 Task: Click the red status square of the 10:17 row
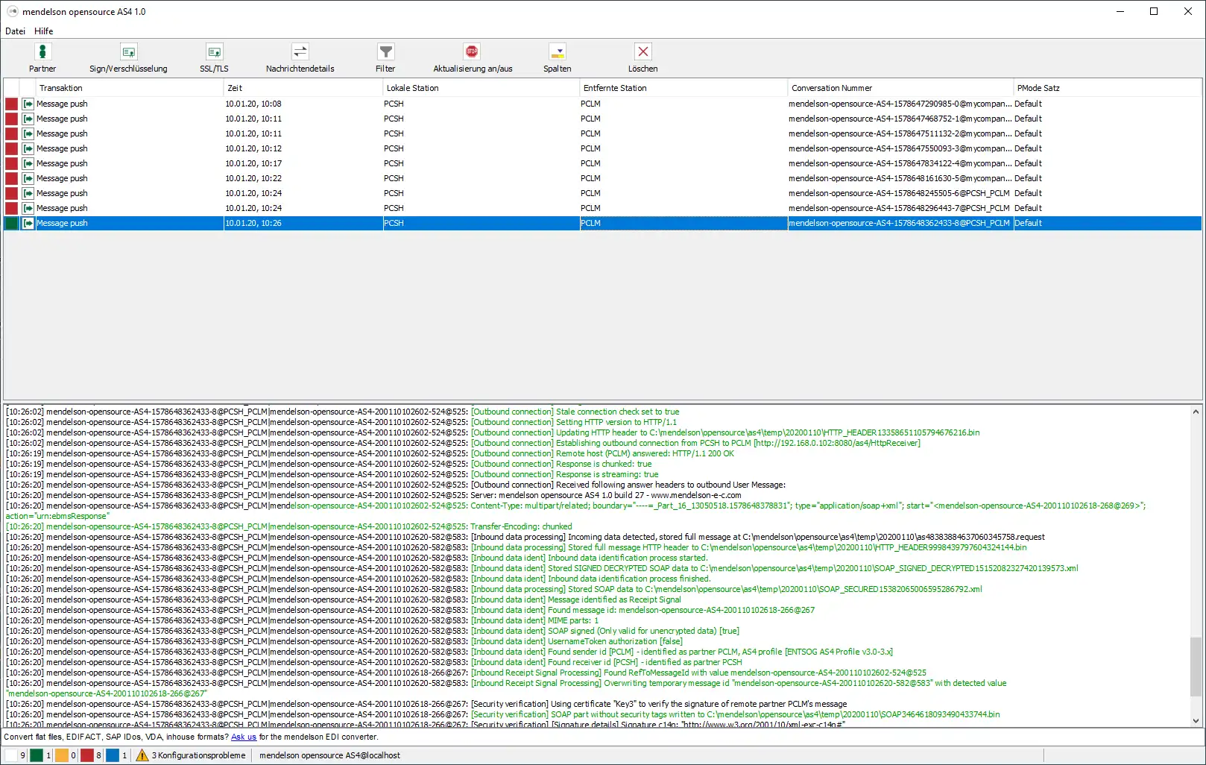click(x=11, y=163)
